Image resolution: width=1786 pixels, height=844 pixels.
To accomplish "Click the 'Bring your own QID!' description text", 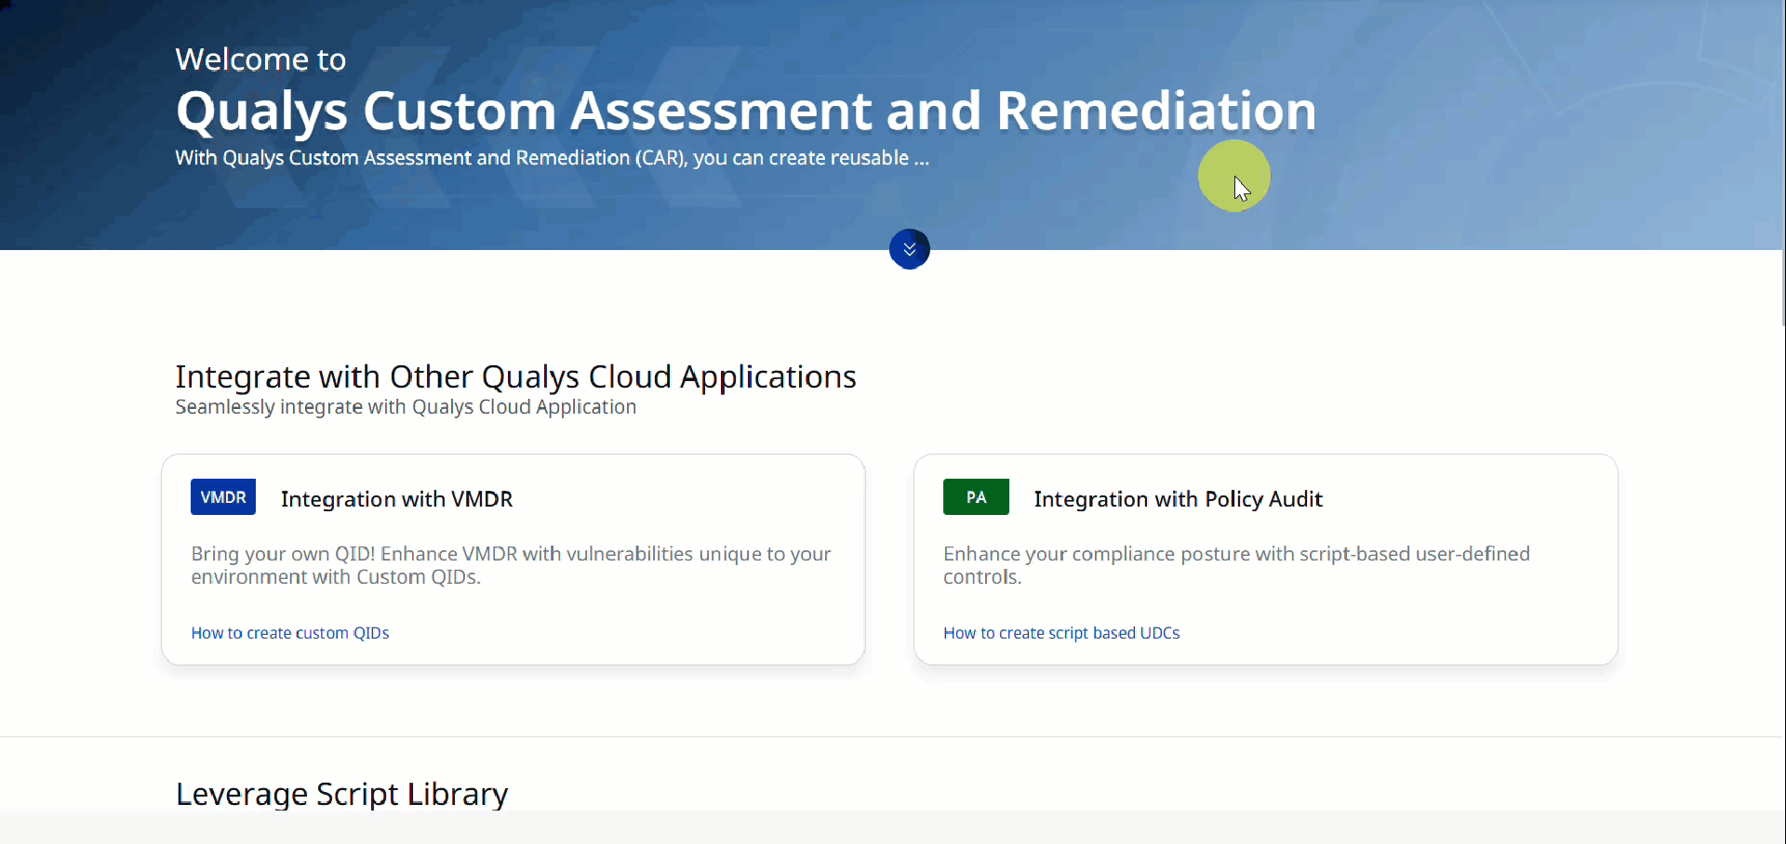I will click(x=511, y=565).
